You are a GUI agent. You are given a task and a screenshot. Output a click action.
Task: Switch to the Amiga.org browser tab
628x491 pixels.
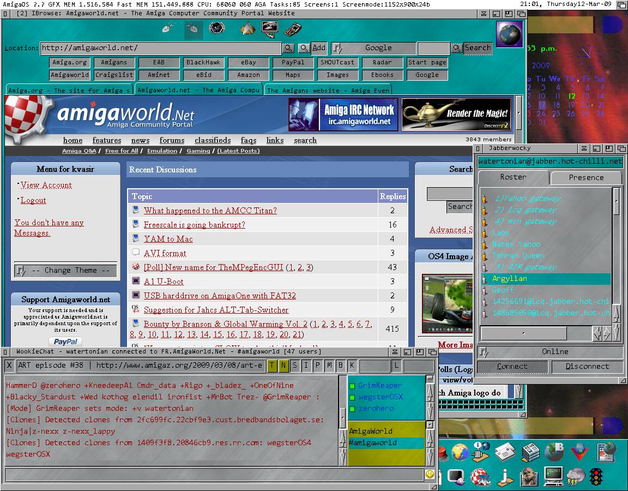(69, 91)
